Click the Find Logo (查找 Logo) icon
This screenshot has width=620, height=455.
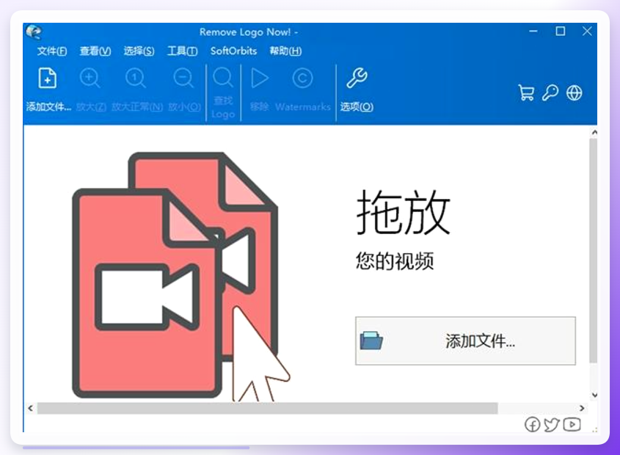point(223,77)
